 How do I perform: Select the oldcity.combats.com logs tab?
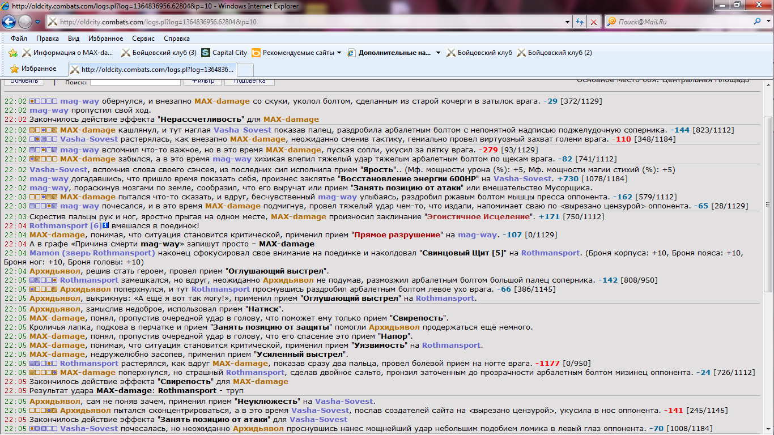coord(152,70)
